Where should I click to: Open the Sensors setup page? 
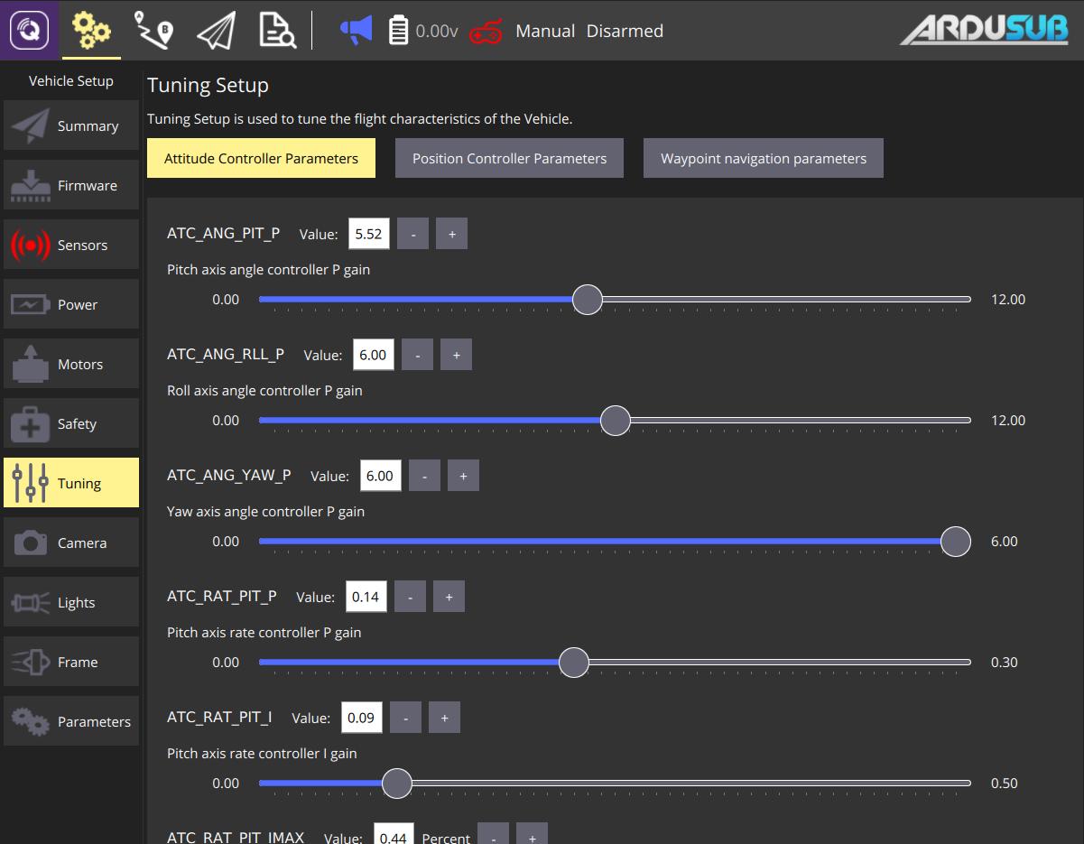(71, 244)
